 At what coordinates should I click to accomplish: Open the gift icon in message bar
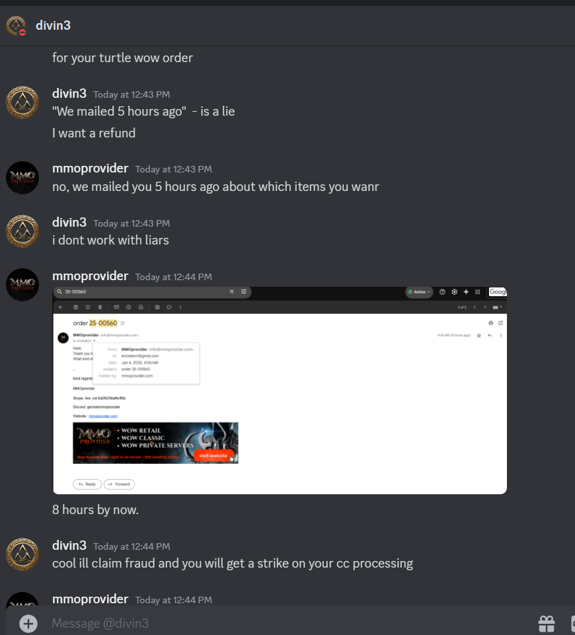[x=546, y=623]
